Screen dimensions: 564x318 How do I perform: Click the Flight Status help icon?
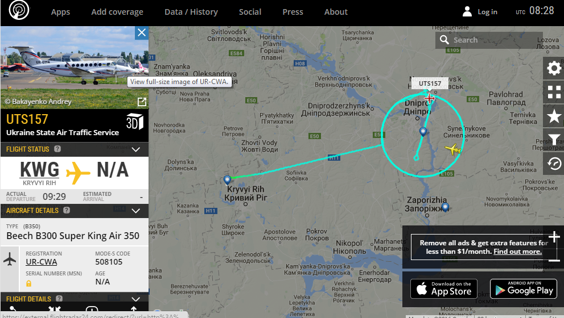pos(57,149)
